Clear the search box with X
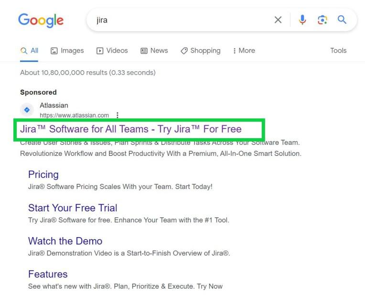The width and height of the screenshot is (365, 296). [278, 20]
